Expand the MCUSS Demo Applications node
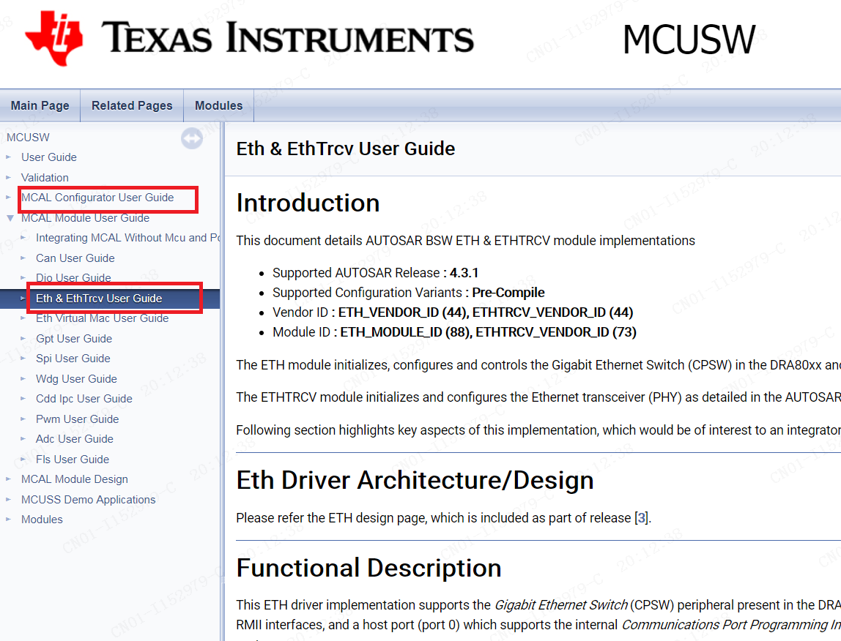 click(9, 499)
